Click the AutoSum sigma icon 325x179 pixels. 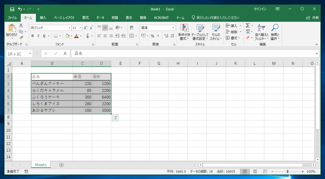[248, 26]
